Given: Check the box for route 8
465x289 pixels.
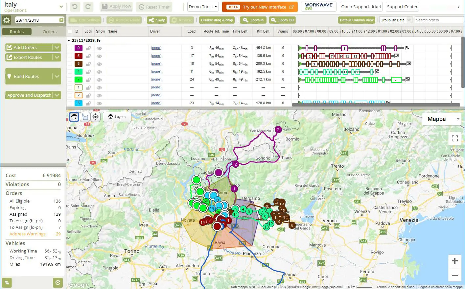Looking at the screenshot, I should 70,64.
